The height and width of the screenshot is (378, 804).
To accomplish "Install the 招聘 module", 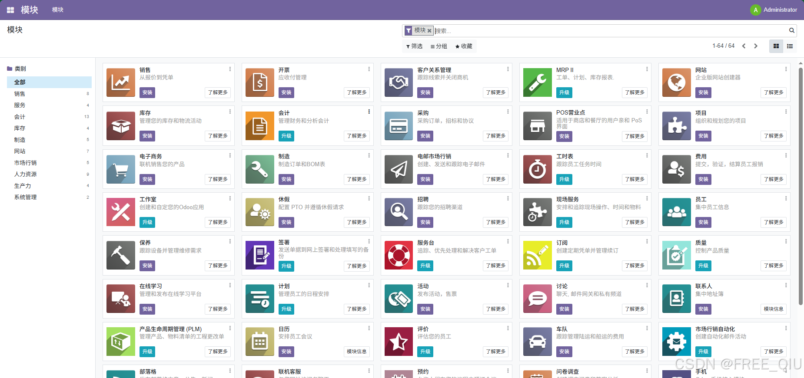I will 425,222.
